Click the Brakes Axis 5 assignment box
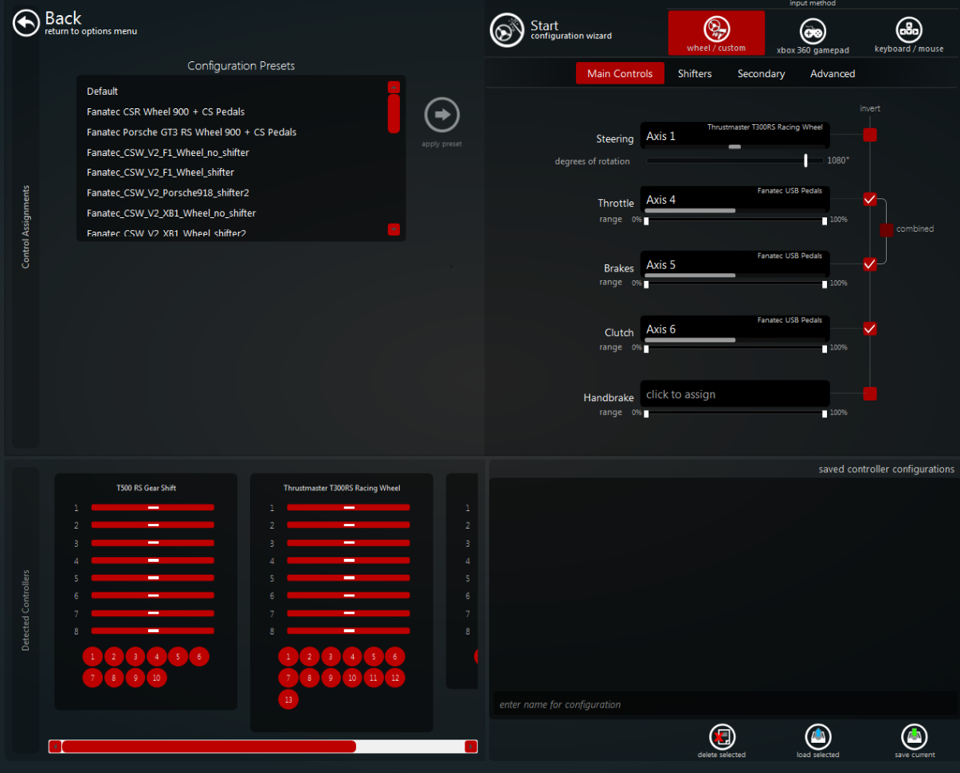The image size is (960, 773). click(x=735, y=264)
